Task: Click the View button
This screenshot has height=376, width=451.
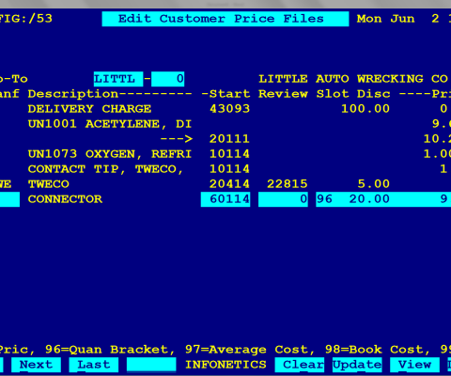Action: tap(415, 365)
